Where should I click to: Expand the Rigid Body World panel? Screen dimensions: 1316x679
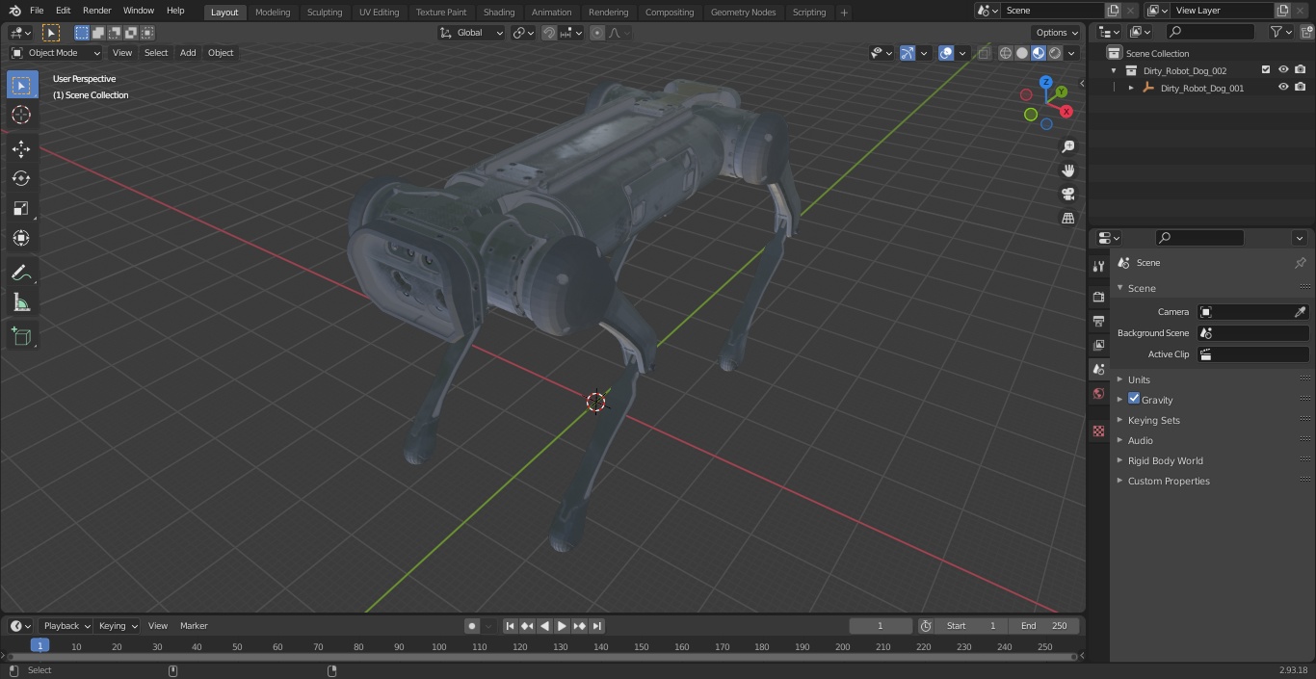coord(1166,460)
